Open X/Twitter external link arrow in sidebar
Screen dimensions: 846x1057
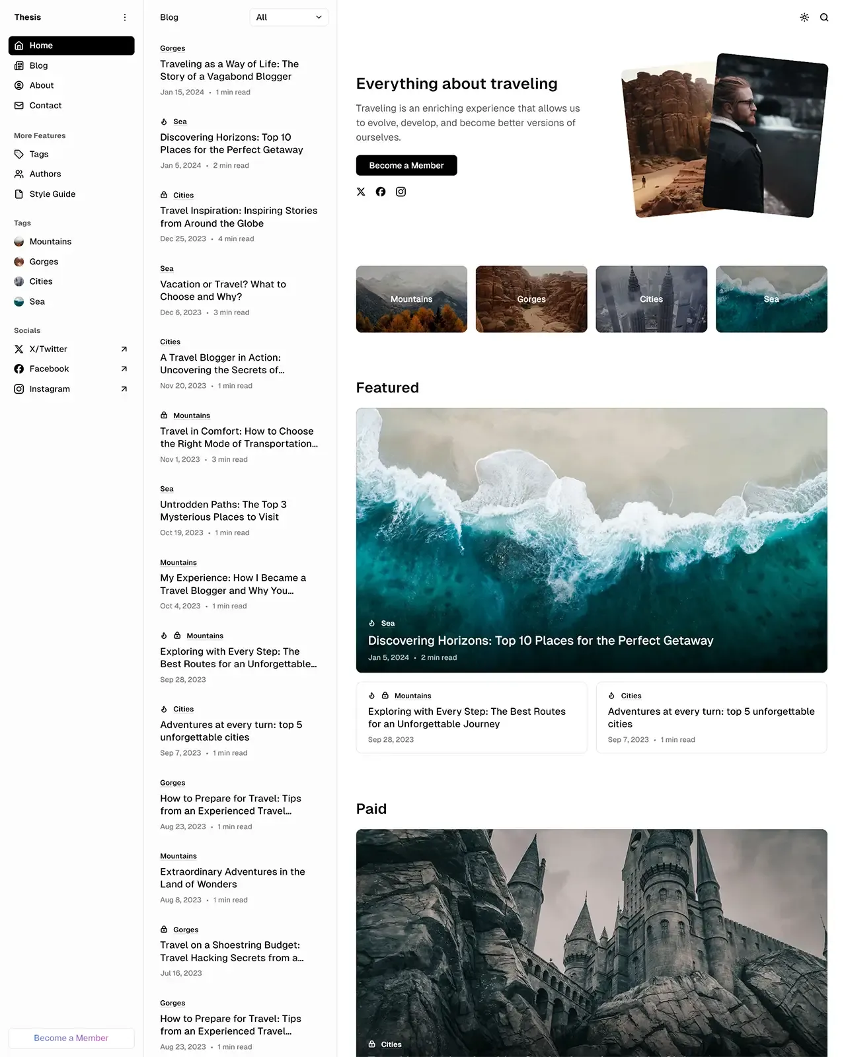coord(124,349)
